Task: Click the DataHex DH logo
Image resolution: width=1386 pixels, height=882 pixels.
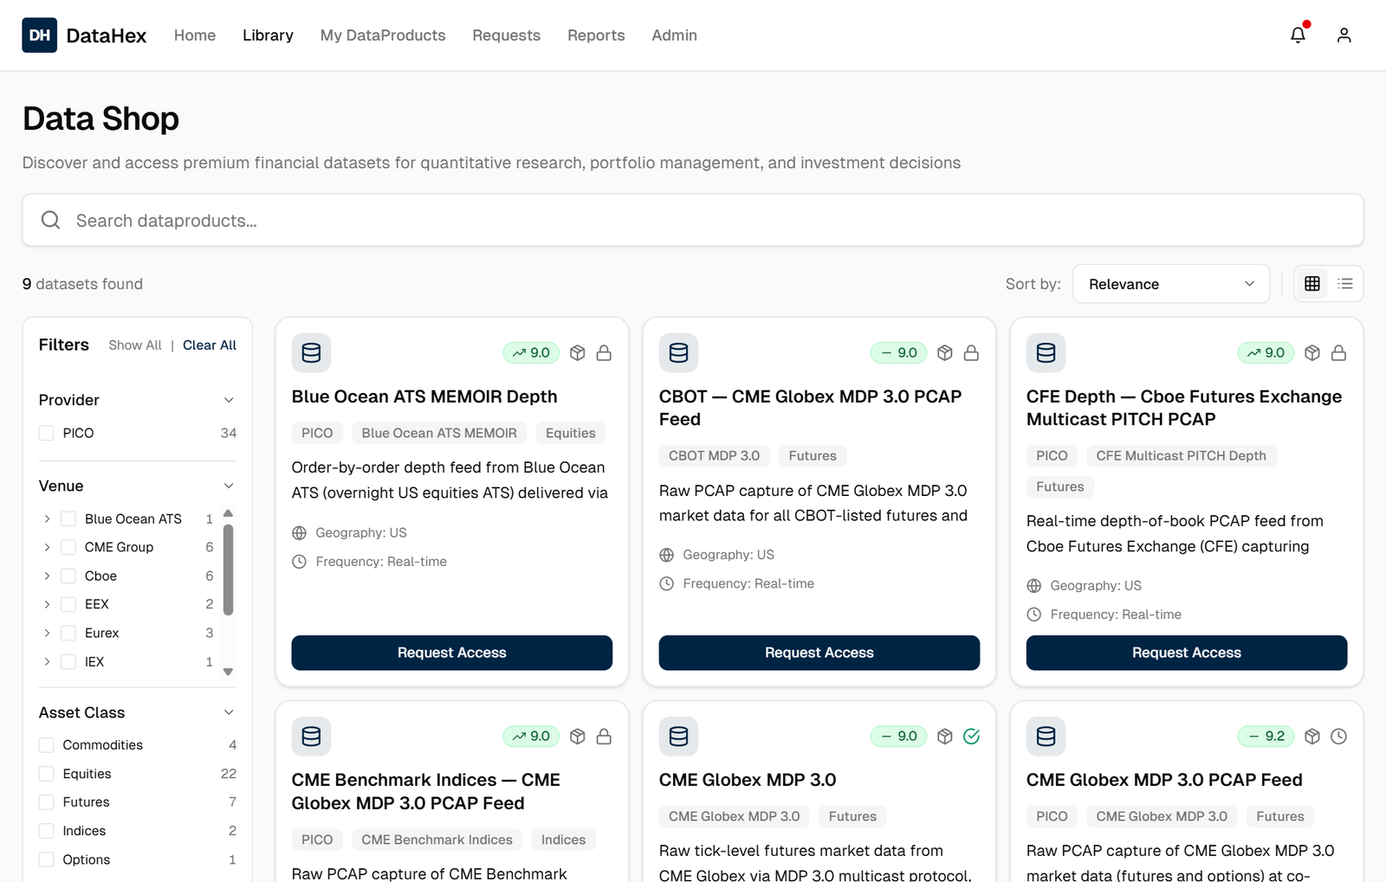Action: tap(40, 35)
